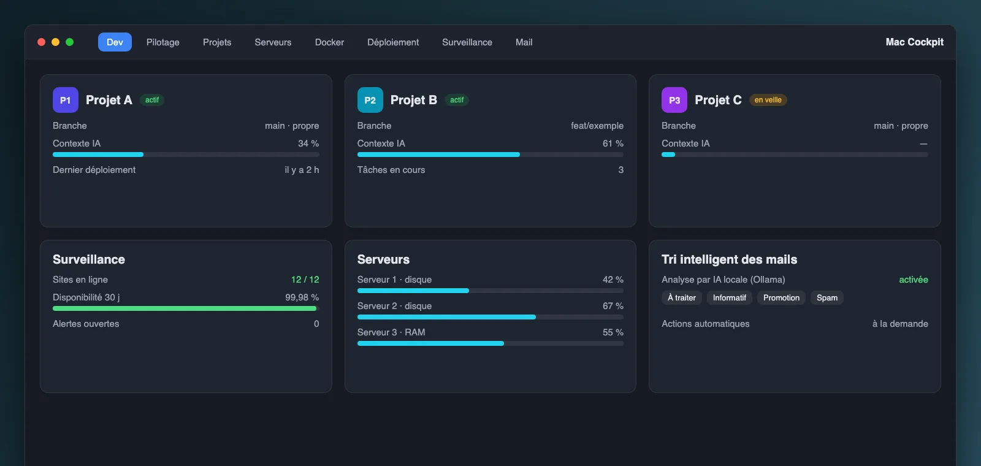Click the 'feat/exemple' branch value
981x466 pixels.
tap(597, 126)
